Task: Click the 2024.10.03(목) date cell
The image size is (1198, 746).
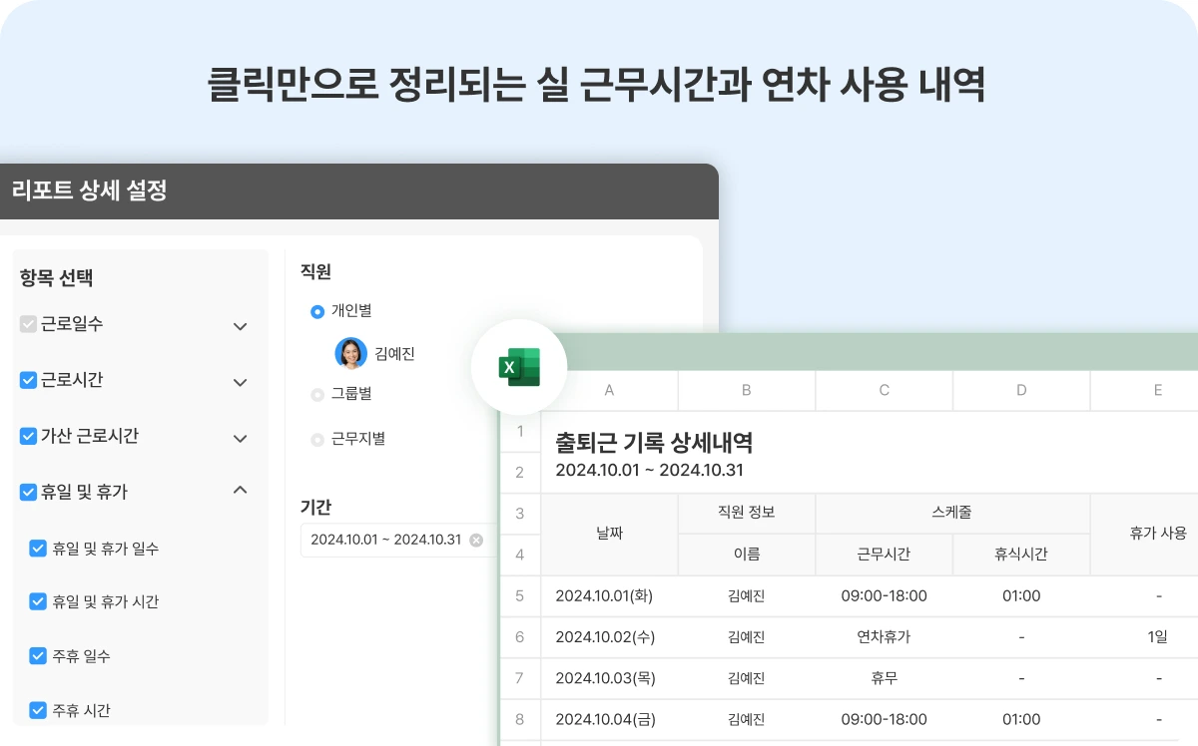Action: [609, 677]
